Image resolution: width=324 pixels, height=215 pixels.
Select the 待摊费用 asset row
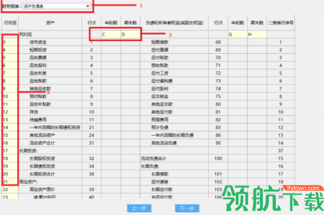[38, 120]
